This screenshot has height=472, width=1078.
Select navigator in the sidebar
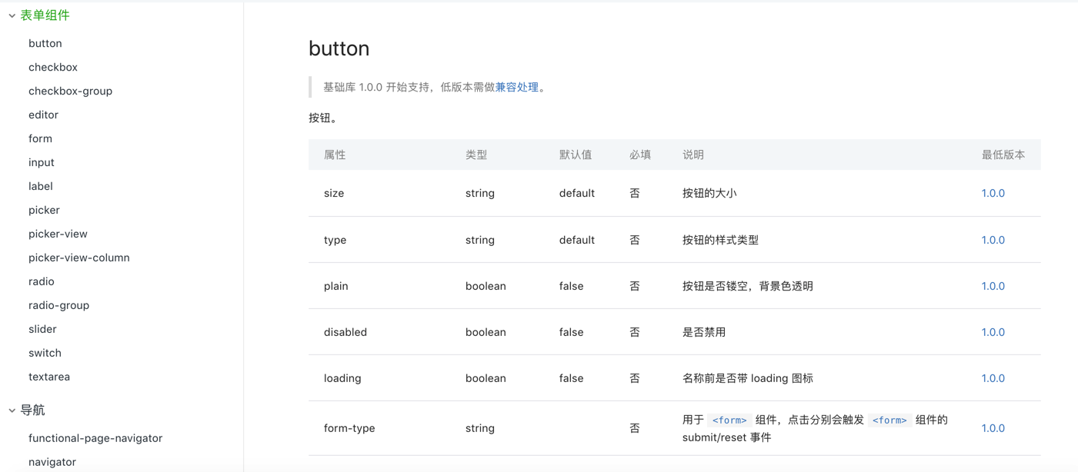[52, 461]
